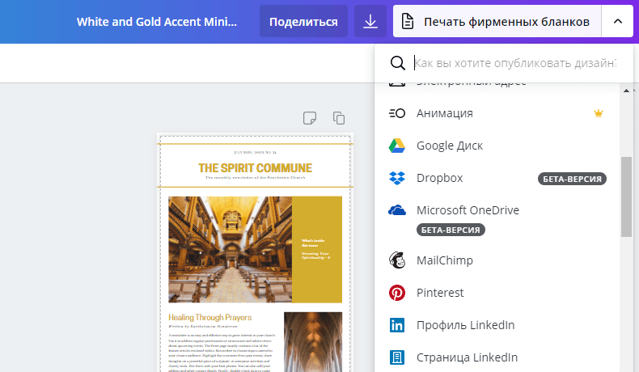Image resolution: width=639 pixels, height=372 pixels.
Task: Click the Анимация animation icon
Action: pos(397,113)
